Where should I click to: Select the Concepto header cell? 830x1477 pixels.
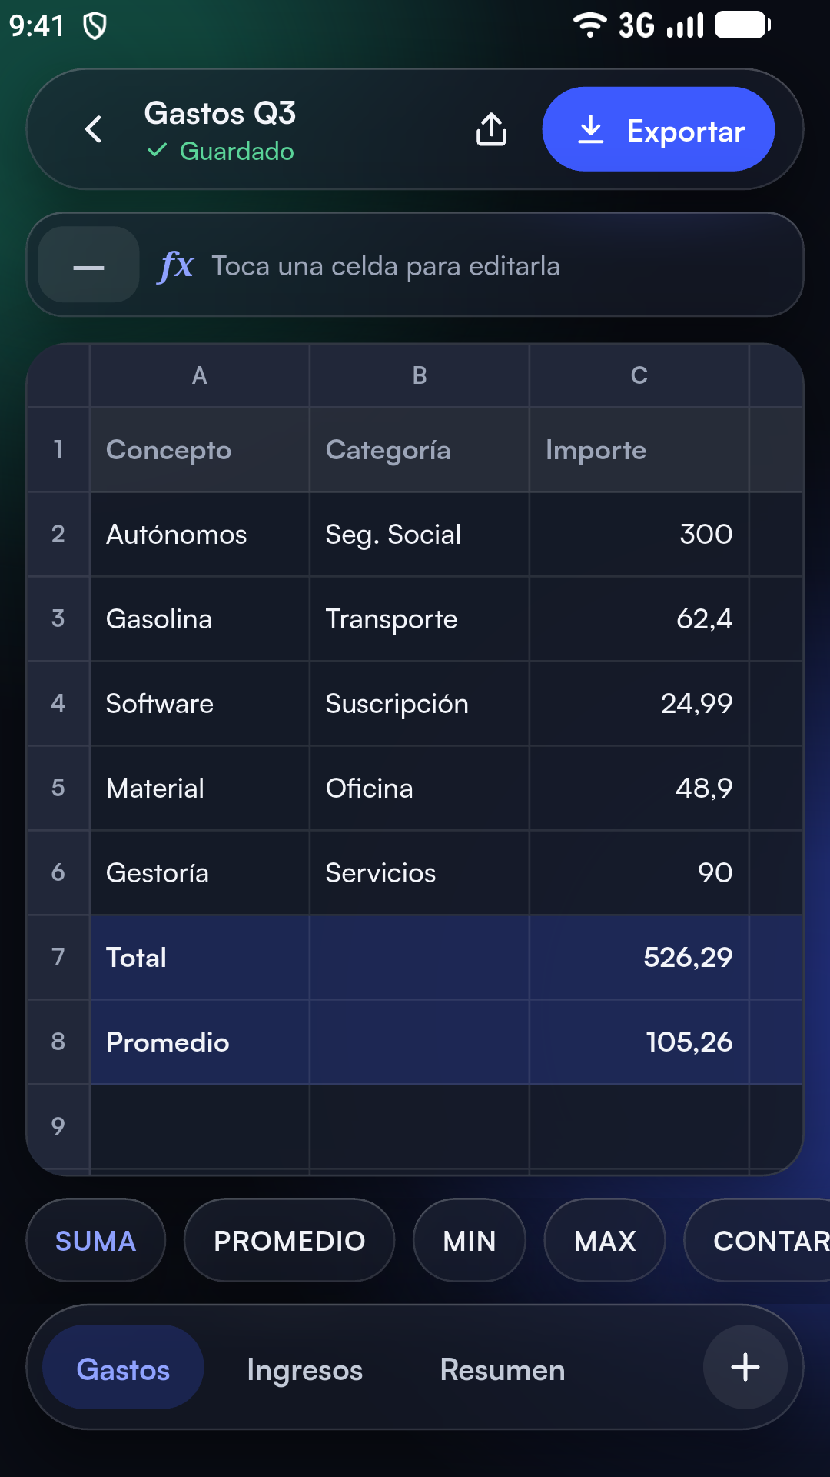tap(200, 449)
